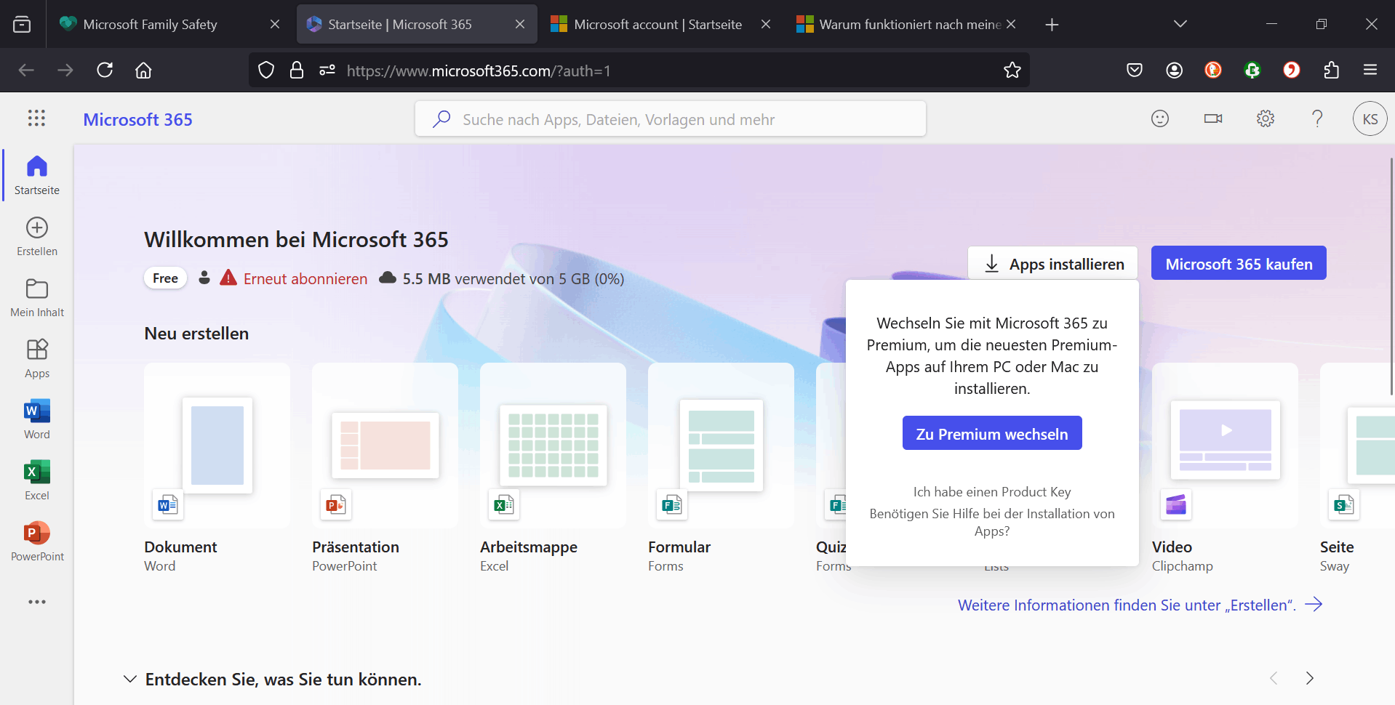Open the help question mark icon

[1317, 118]
